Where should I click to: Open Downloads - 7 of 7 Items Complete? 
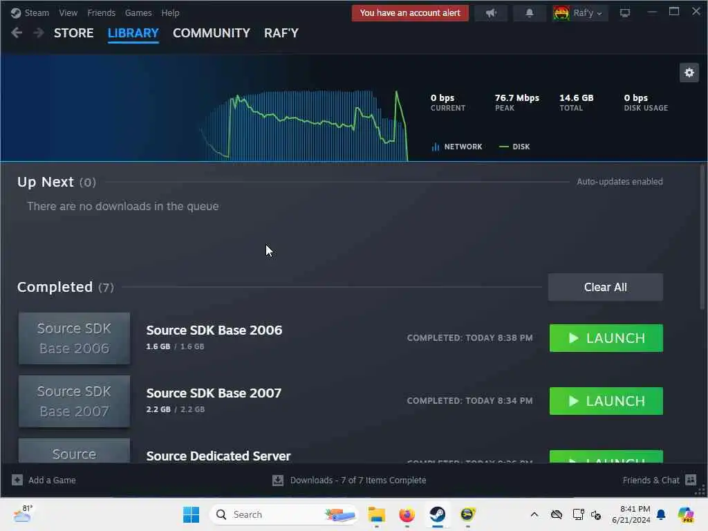[x=358, y=481]
